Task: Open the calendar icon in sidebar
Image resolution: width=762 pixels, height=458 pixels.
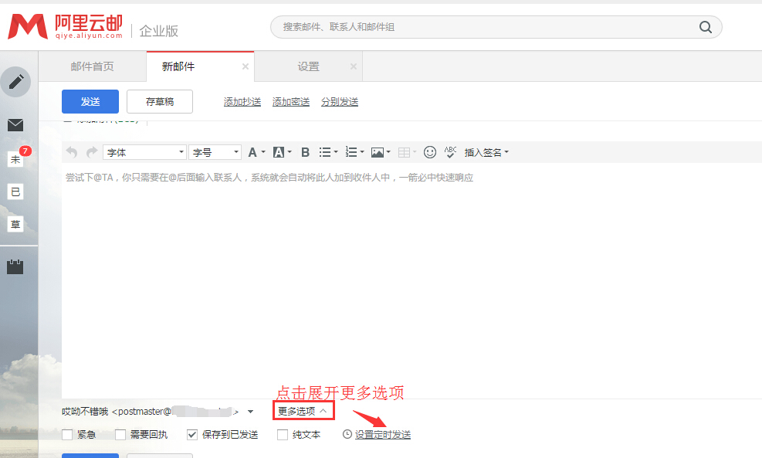Action: (x=15, y=267)
